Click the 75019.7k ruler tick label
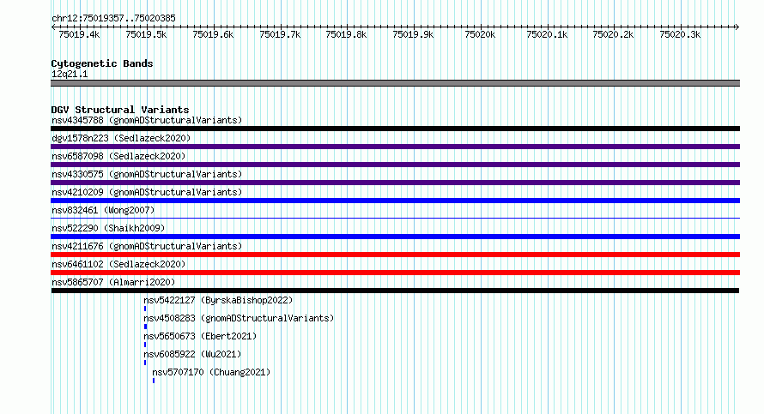The height and width of the screenshot is (414, 764). point(280,34)
